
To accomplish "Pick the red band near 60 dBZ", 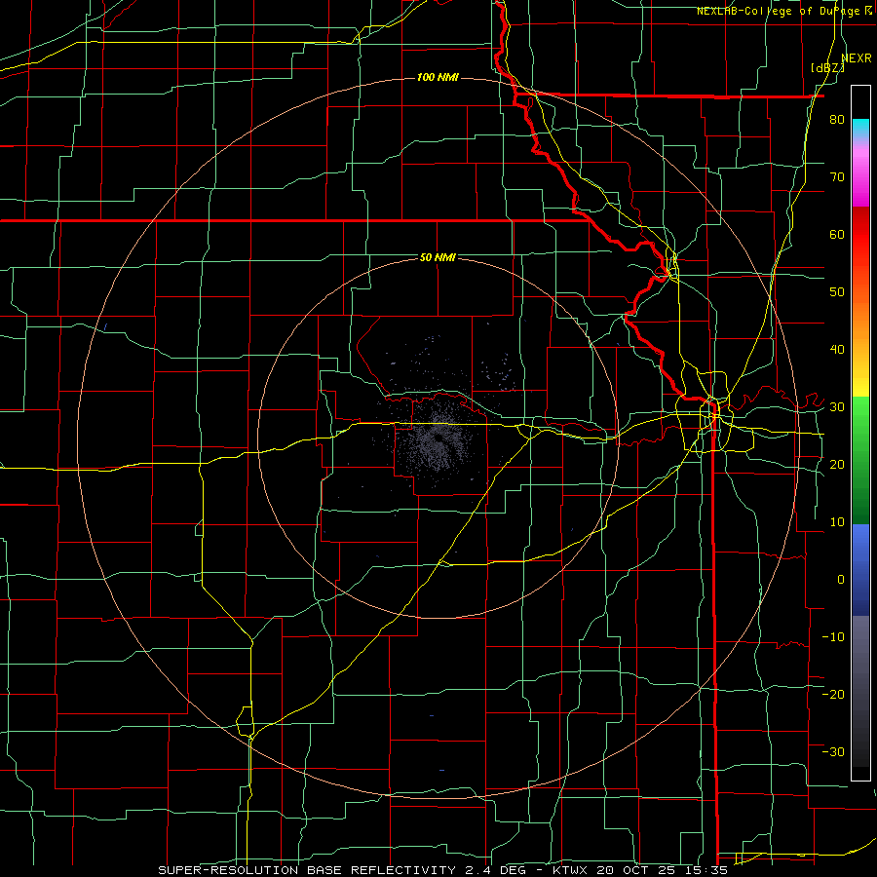I will (x=860, y=235).
